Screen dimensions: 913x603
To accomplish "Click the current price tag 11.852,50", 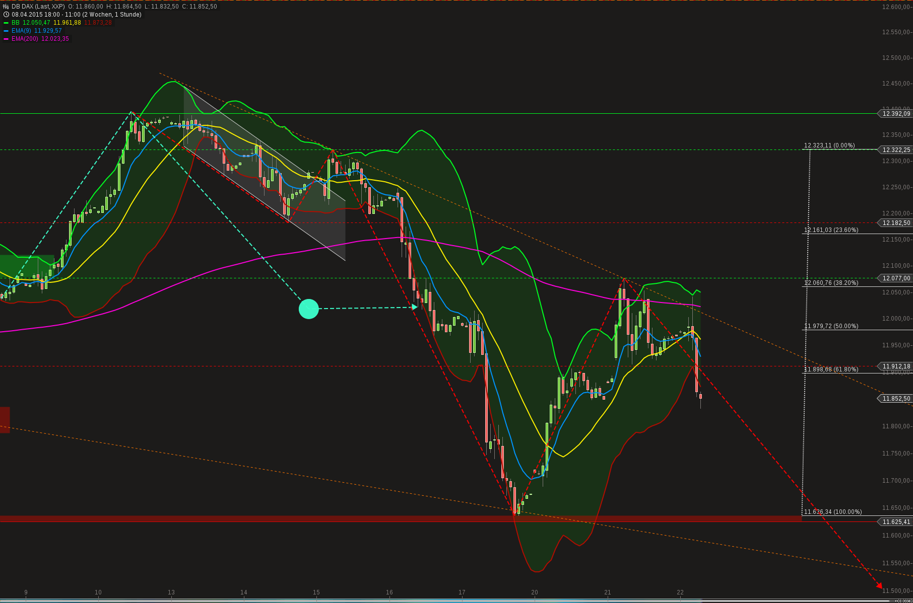I will (x=896, y=399).
